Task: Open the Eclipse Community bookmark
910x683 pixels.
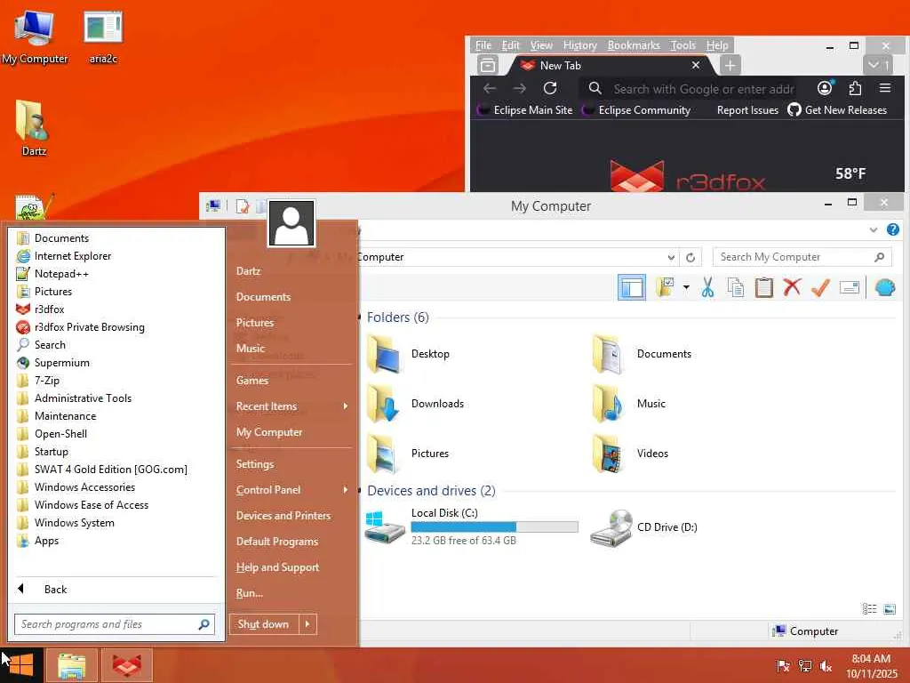Action: [x=636, y=109]
